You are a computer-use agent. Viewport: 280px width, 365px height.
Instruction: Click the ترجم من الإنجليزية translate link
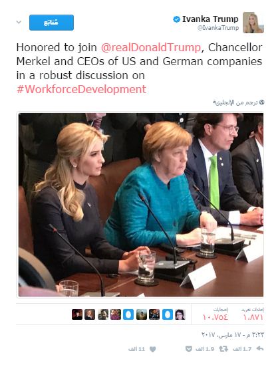coord(235,102)
